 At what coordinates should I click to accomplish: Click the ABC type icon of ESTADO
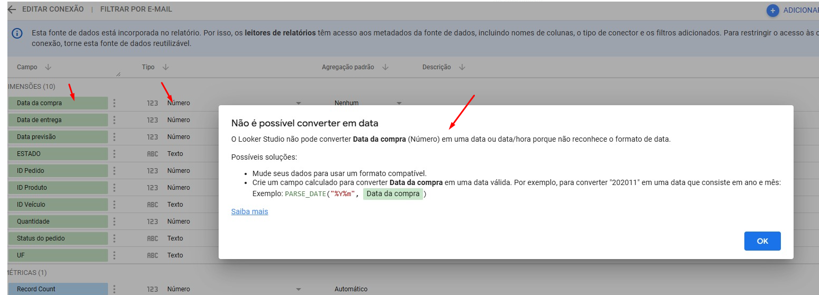coord(152,154)
